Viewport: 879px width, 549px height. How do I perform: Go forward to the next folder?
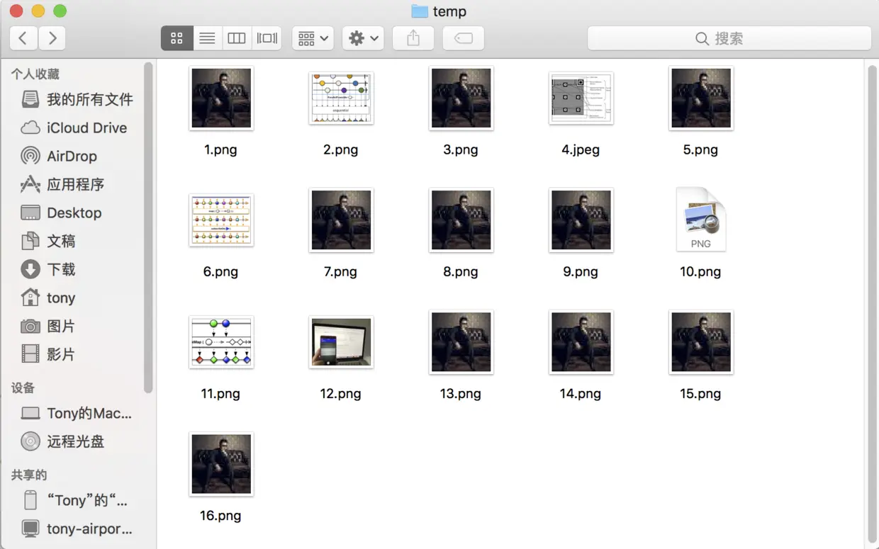click(x=52, y=38)
